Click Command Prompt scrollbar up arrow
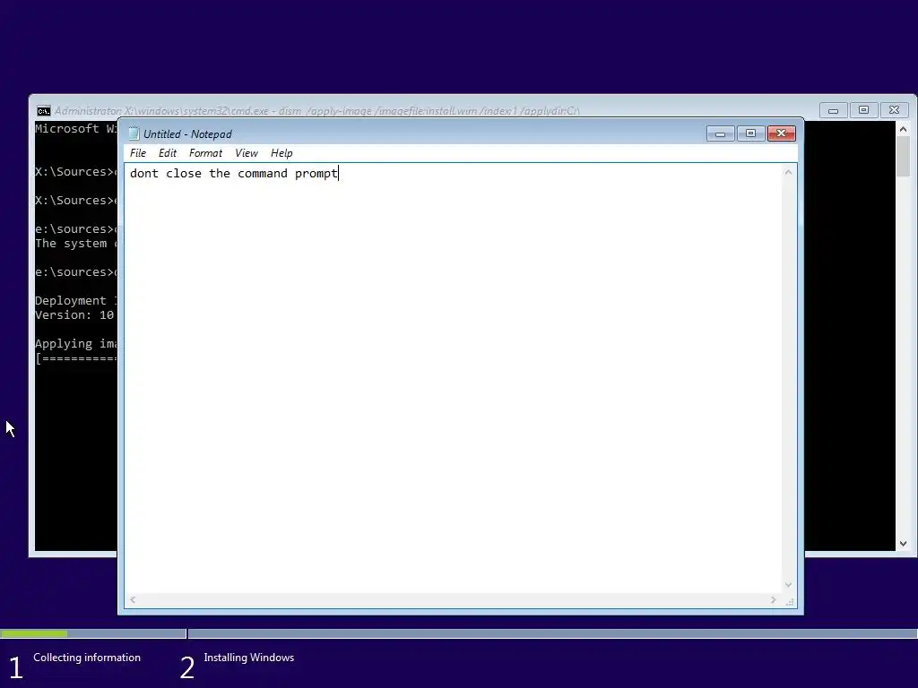The height and width of the screenshot is (688, 918). [903, 129]
